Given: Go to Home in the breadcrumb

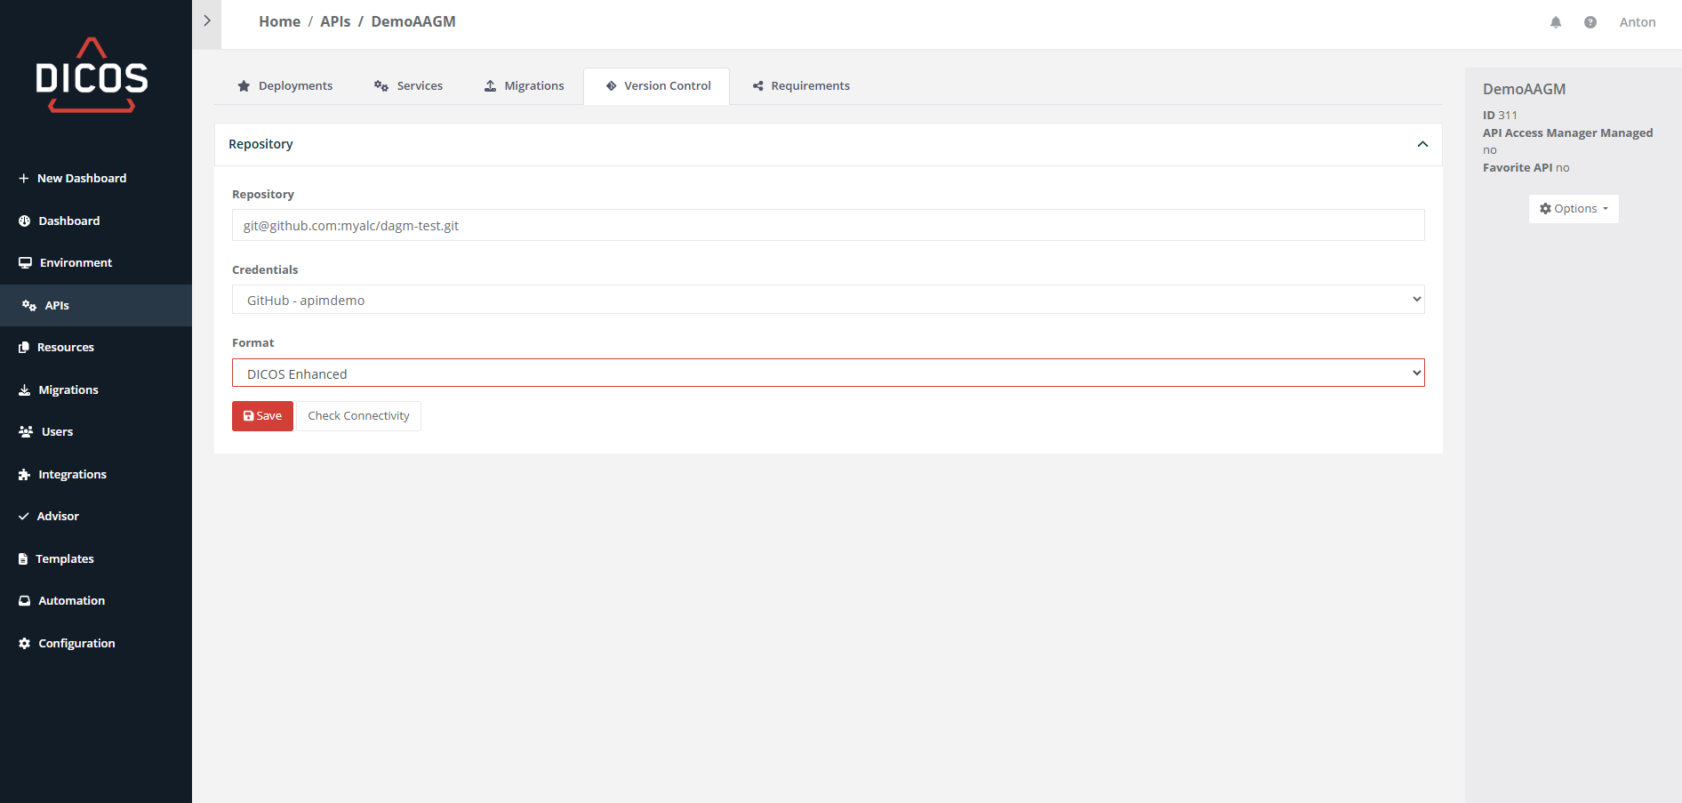Looking at the screenshot, I should point(279,22).
